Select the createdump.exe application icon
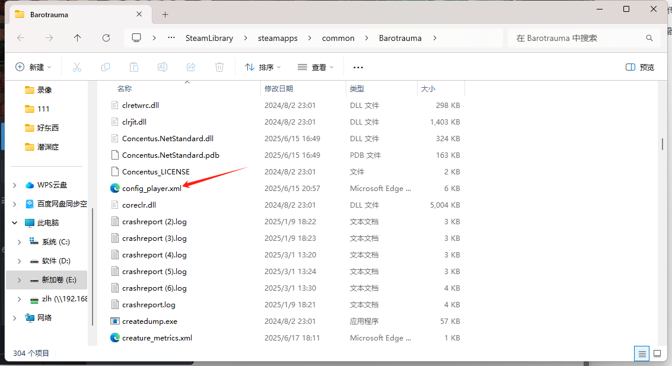The image size is (672, 366). click(115, 321)
